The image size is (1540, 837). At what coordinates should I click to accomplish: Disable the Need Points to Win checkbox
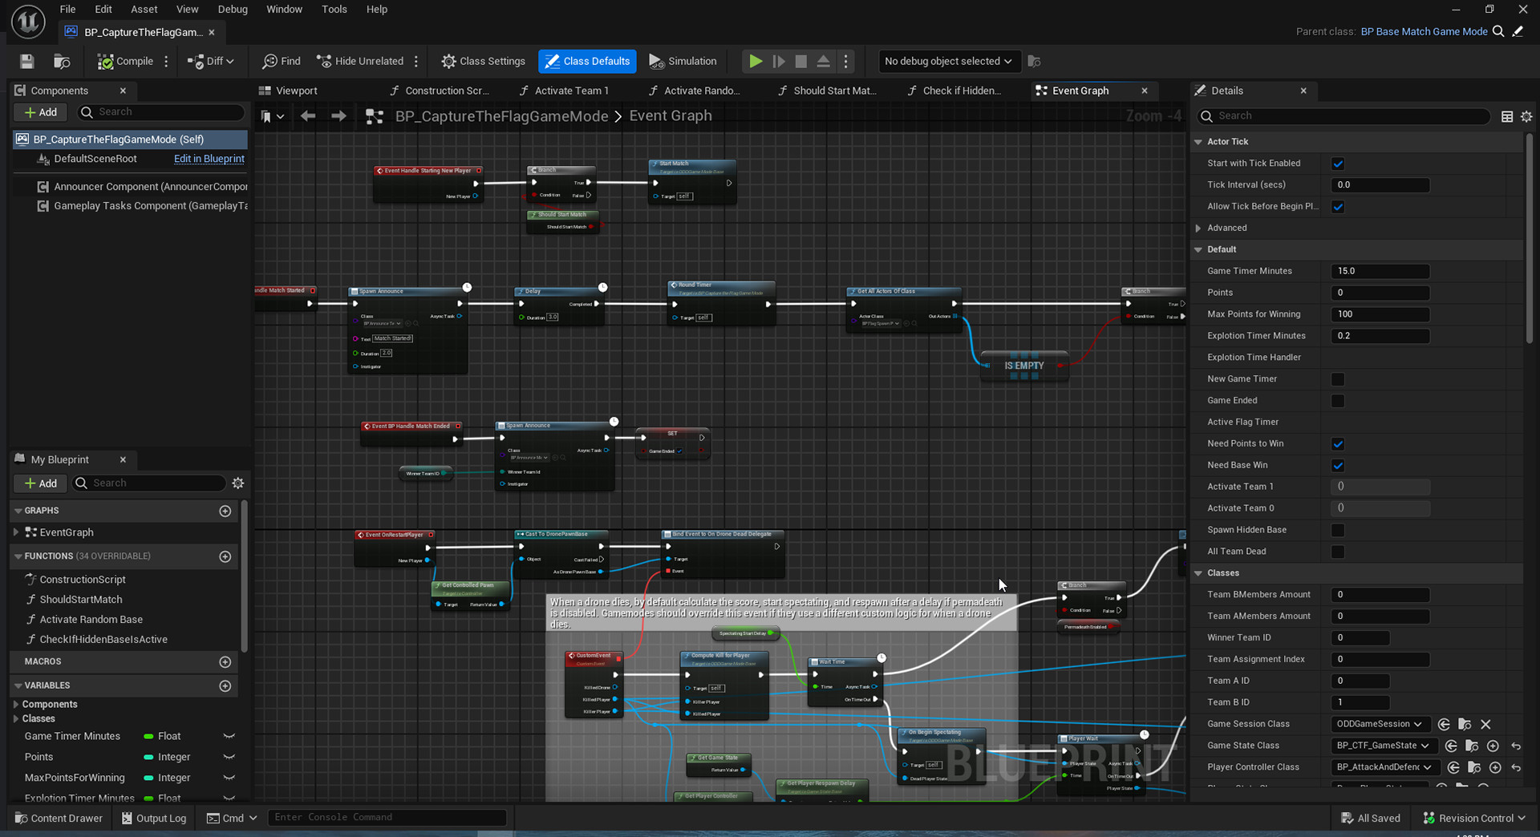click(1338, 444)
